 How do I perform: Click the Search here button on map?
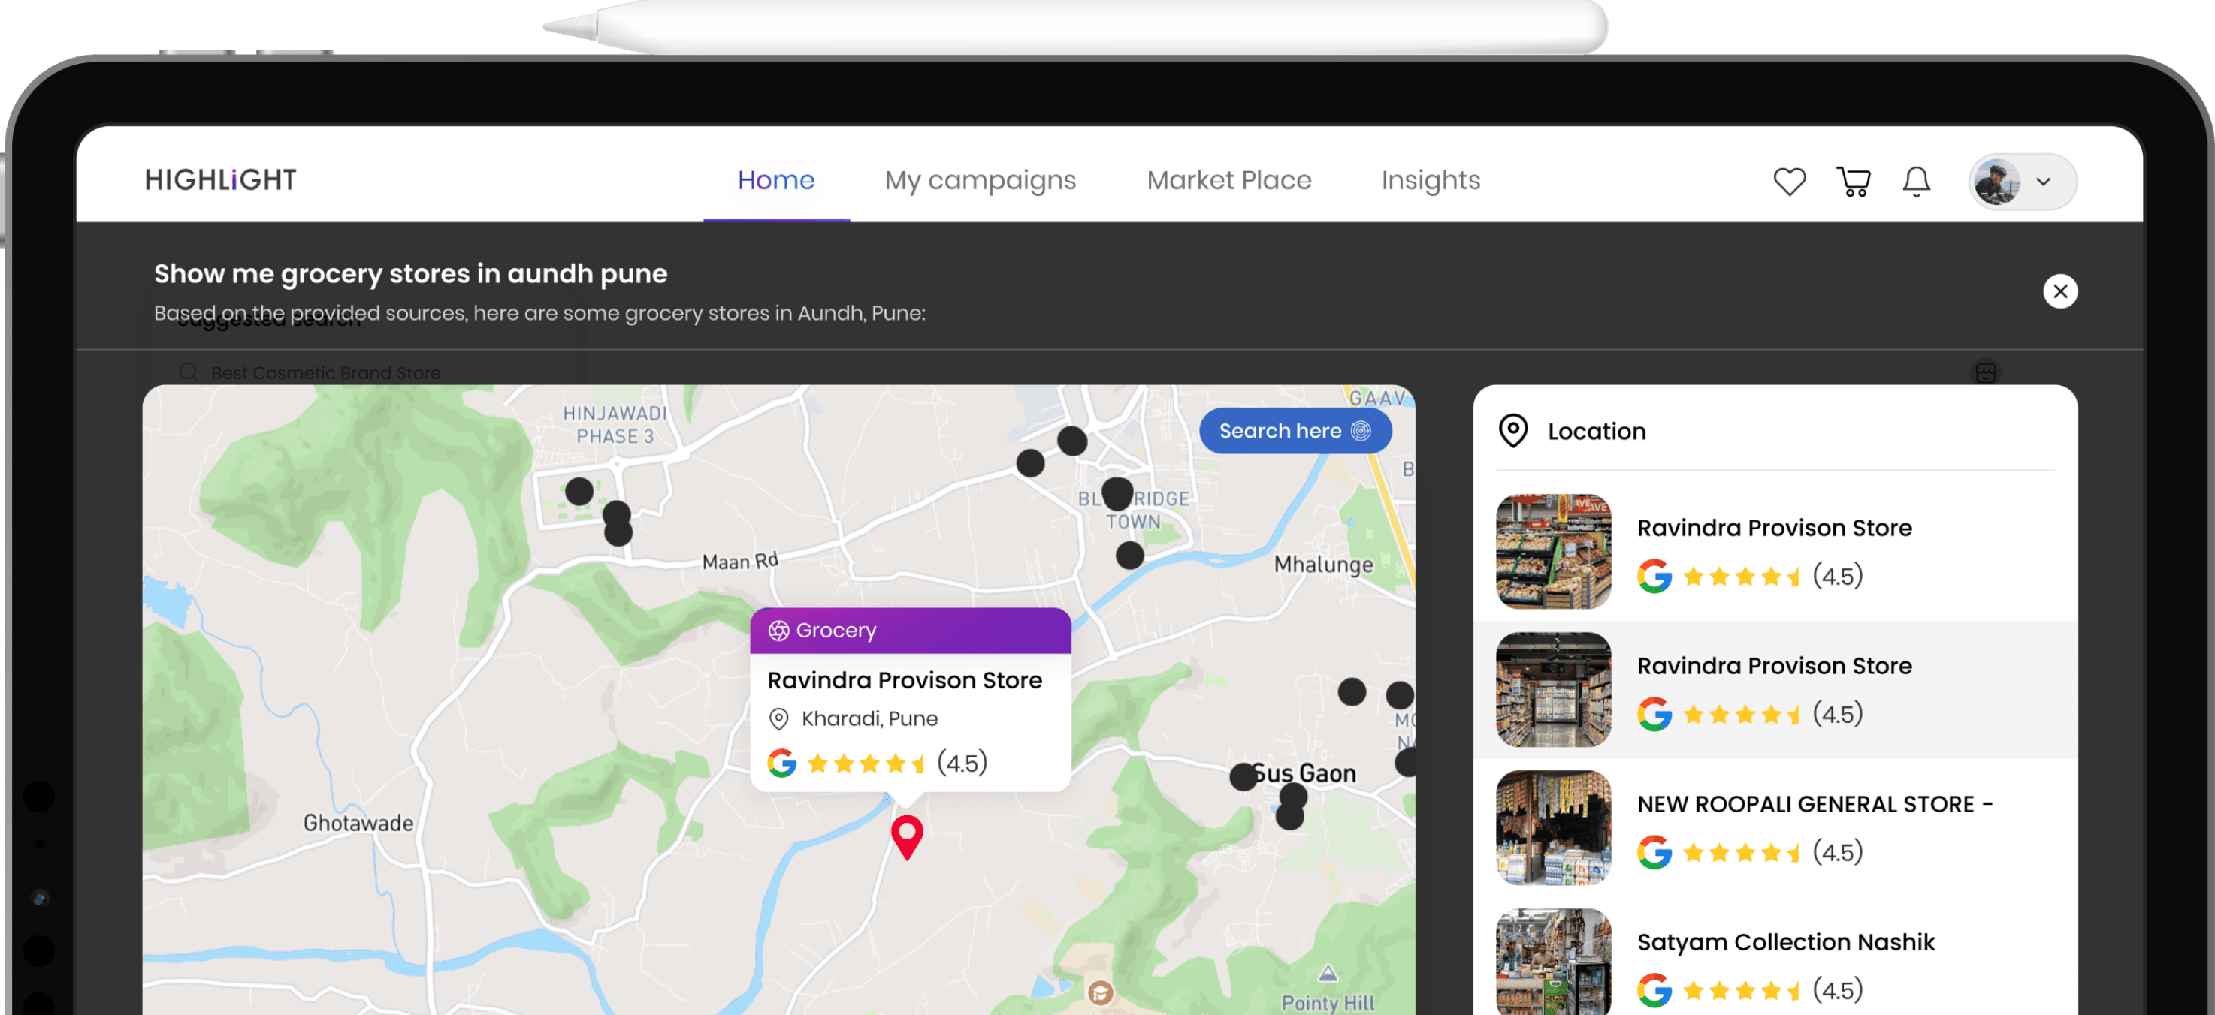click(x=1295, y=431)
